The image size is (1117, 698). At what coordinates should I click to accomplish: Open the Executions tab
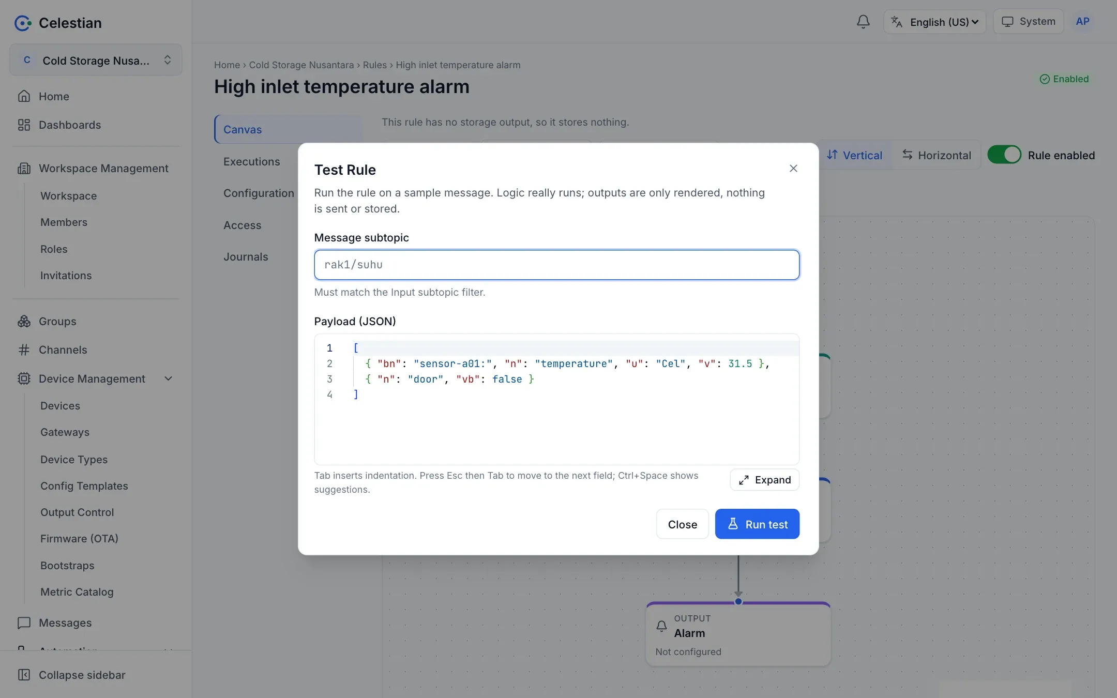point(251,161)
